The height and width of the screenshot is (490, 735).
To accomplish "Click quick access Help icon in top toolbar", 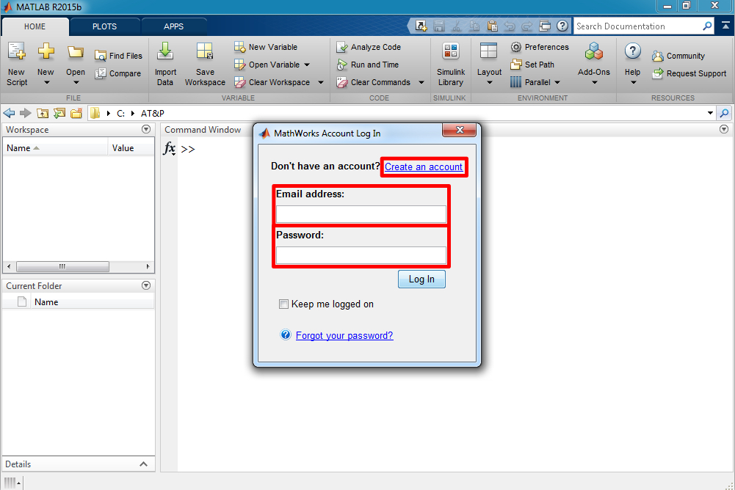I will coord(562,26).
